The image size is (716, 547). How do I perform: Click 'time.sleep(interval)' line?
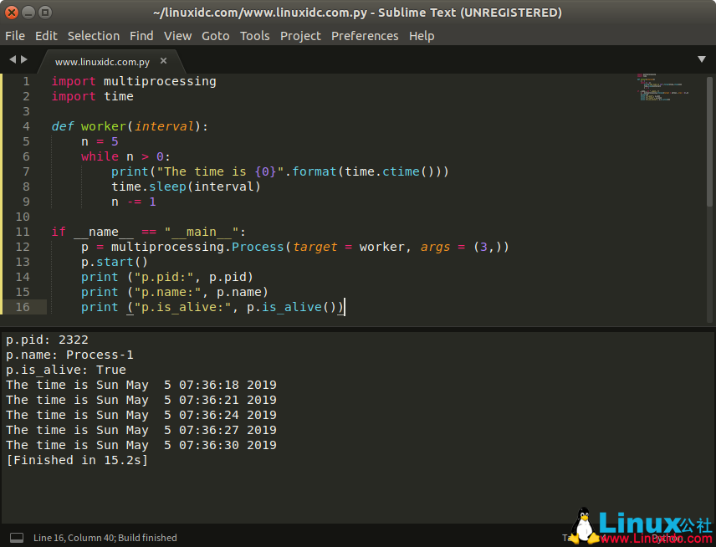186,187
